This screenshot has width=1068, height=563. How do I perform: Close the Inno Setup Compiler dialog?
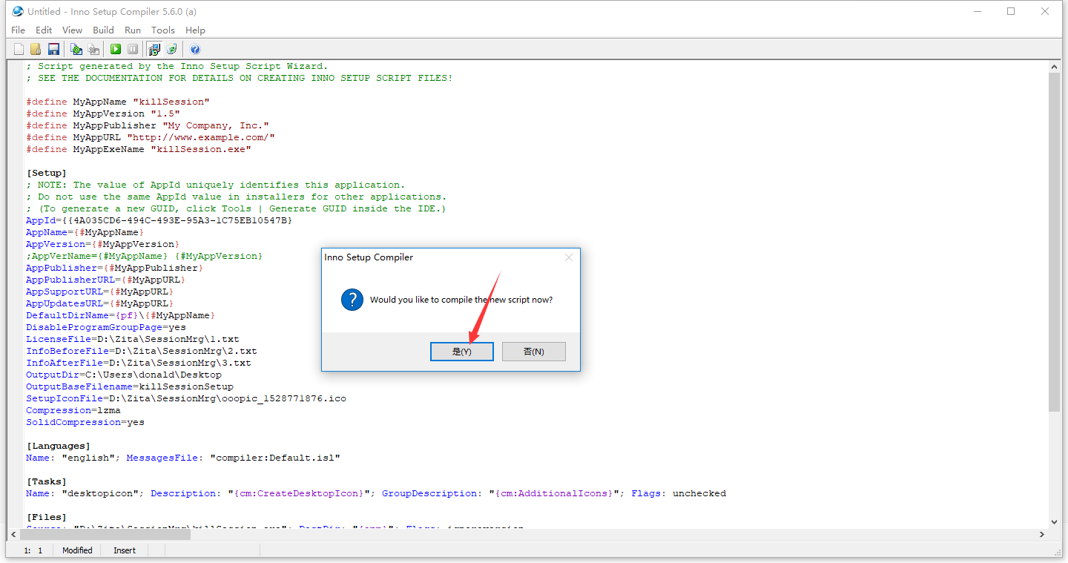569,257
